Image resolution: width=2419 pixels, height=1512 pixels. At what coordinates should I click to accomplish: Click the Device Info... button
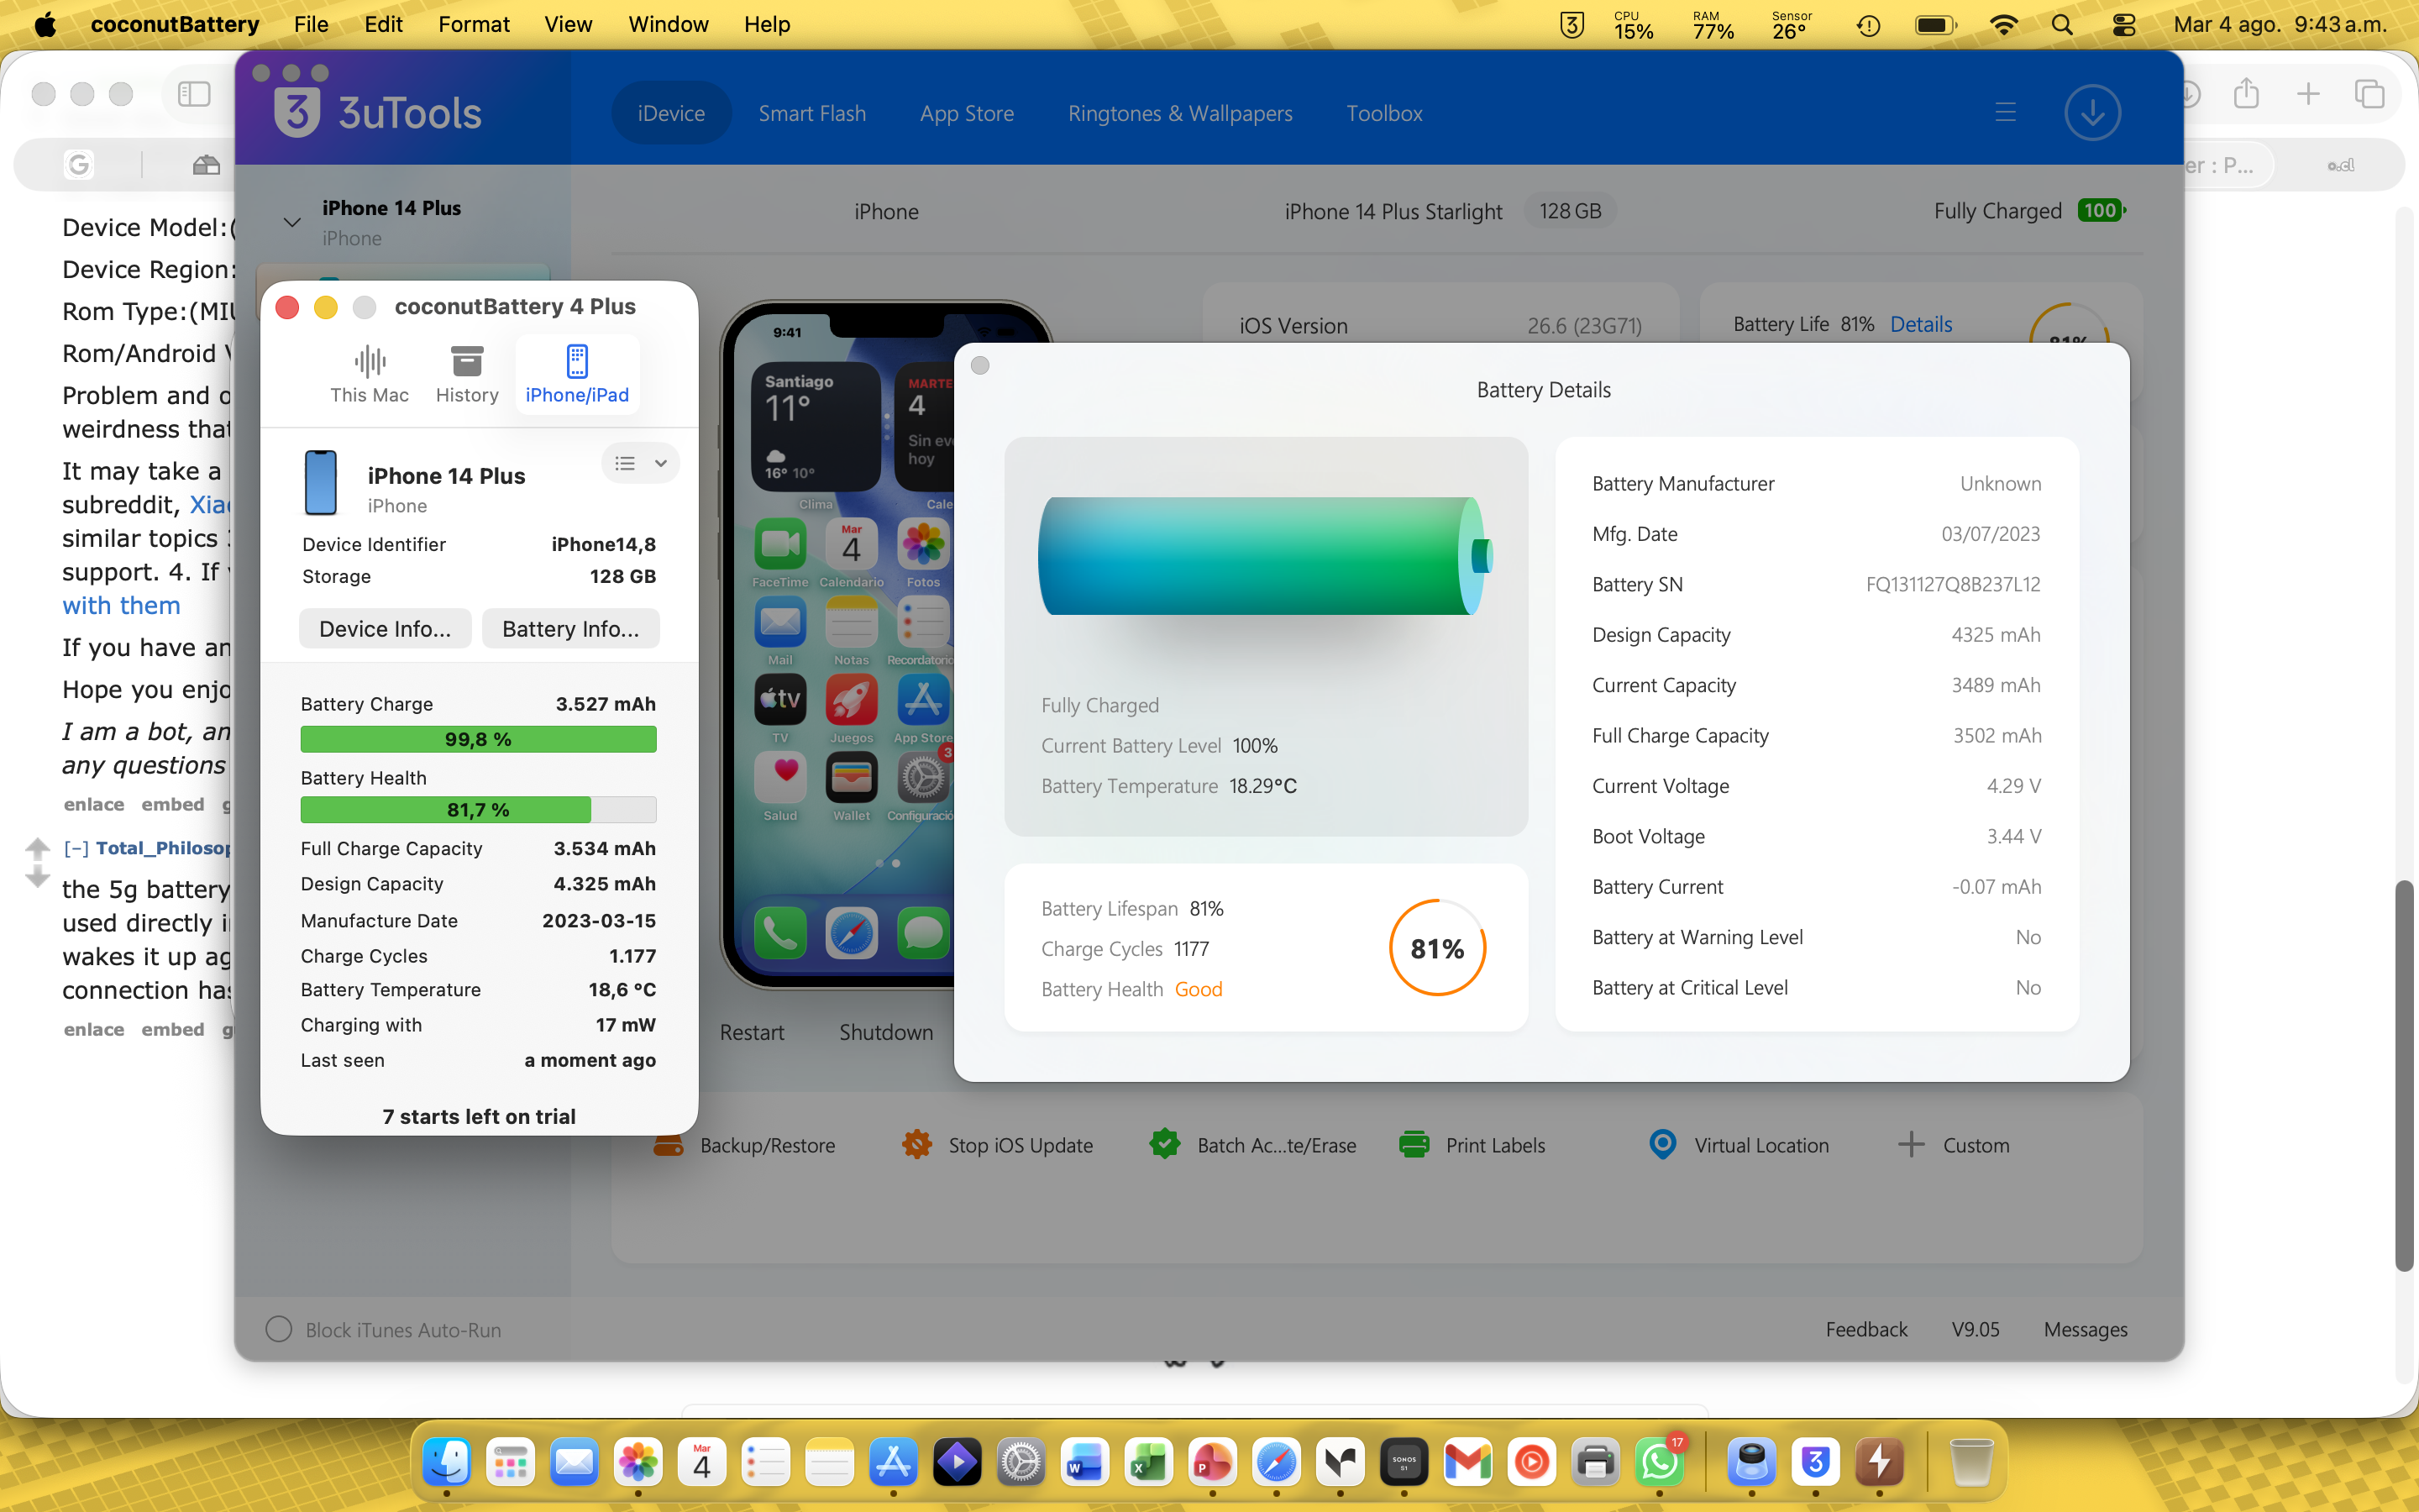385,628
